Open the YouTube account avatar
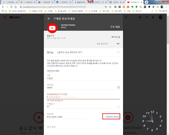The width and height of the screenshot is (169, 135). click(x=161, y=17)
